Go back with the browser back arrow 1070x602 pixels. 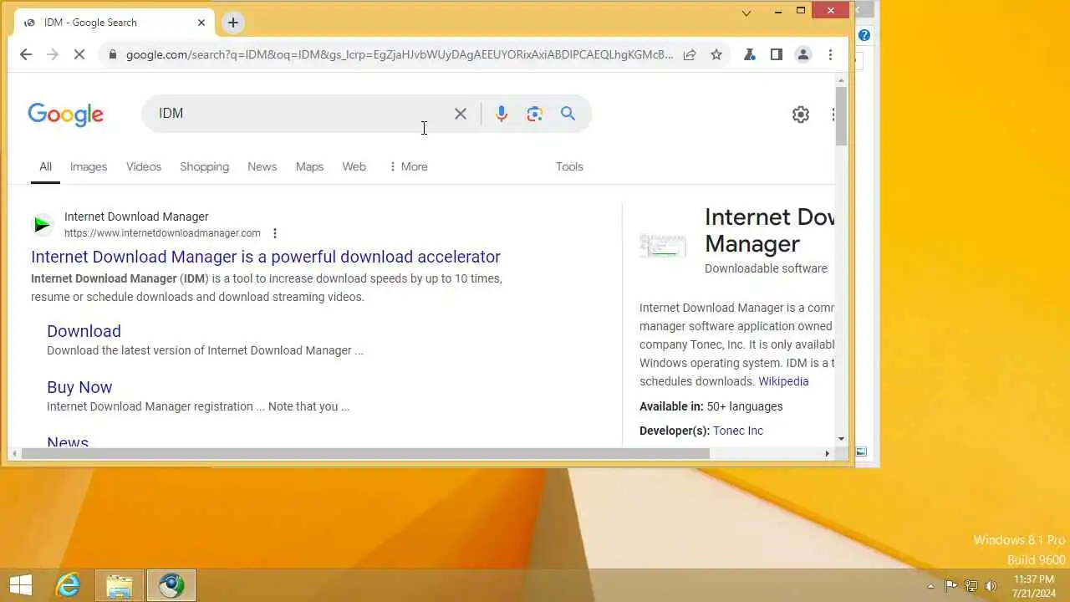(26, 54)
